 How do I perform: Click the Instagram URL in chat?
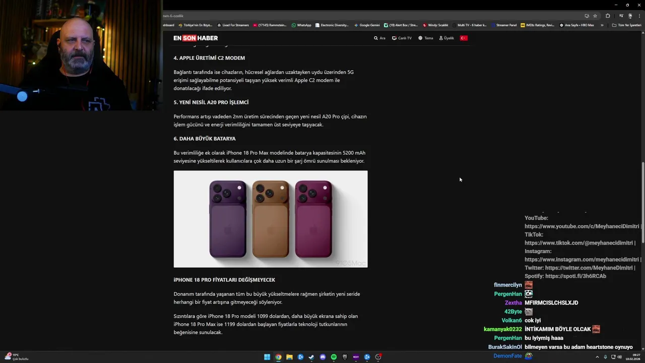tap(582, 260)
